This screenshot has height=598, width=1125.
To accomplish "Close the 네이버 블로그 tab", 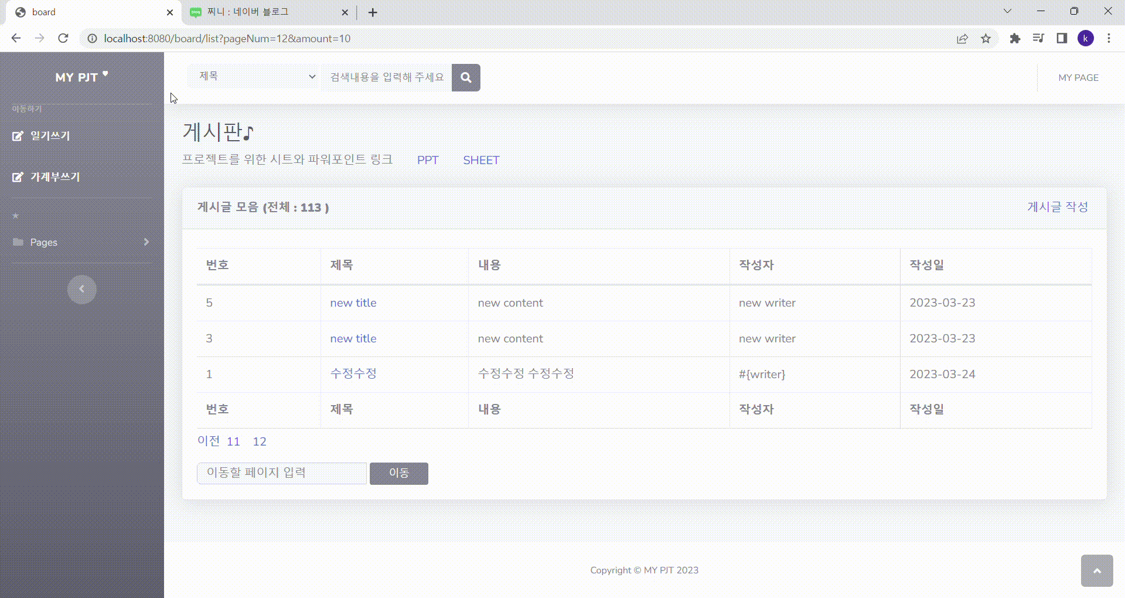I will (x=345, y=12).
